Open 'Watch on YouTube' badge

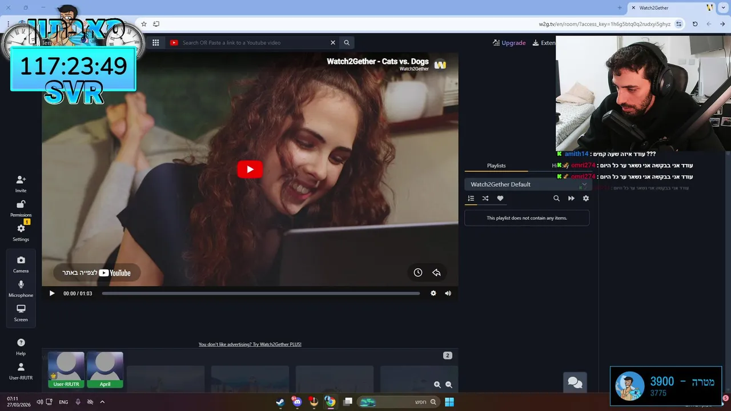tap(97, 273)
